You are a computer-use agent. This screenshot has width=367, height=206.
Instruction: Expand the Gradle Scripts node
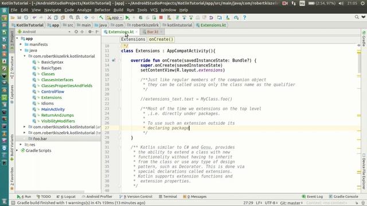(x=17, y=150)
